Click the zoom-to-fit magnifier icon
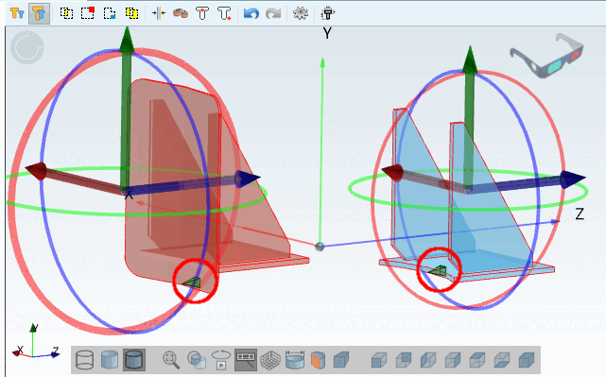This screenshot has height=377, width=606. 171,360
